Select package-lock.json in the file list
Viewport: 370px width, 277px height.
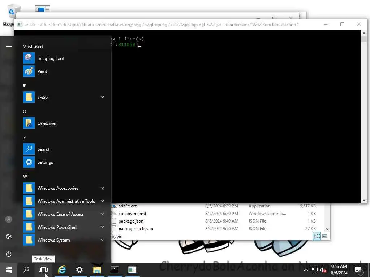click(x=136, y=228)
